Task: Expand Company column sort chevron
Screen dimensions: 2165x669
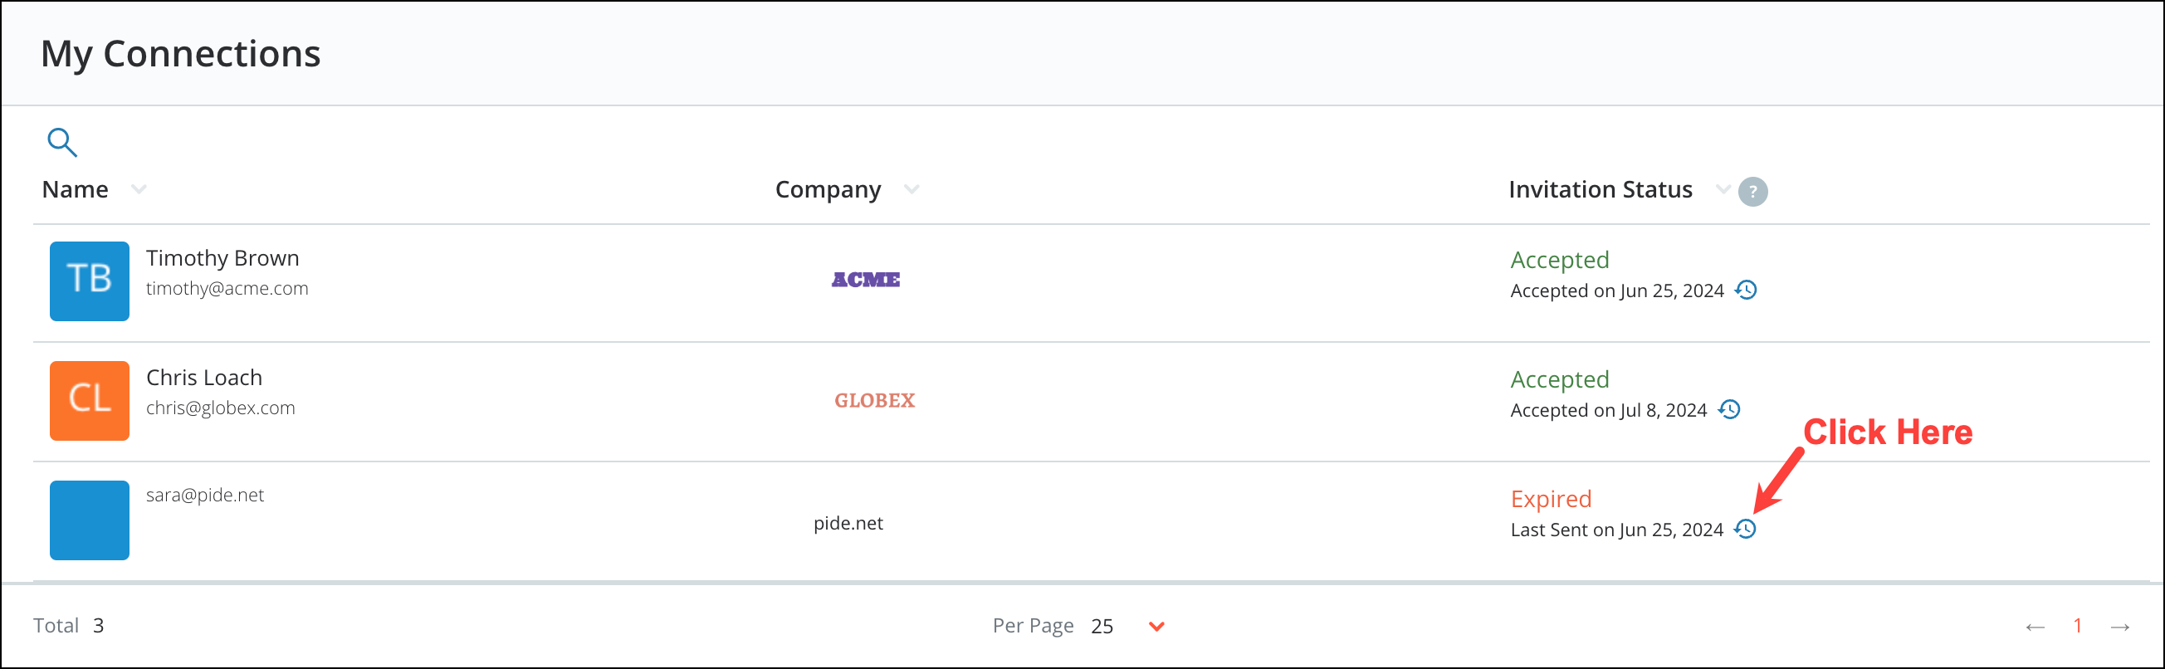Action: 911,189
